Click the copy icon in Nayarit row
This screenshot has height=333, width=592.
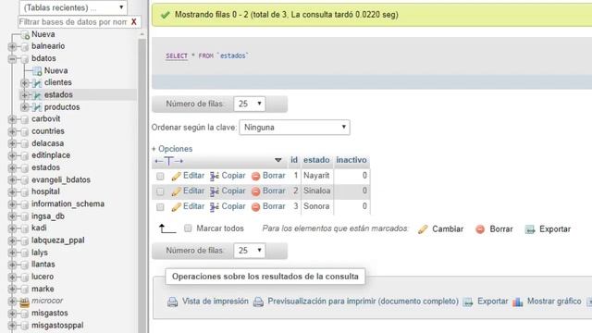pyautogui.click(x=215, y=176)
